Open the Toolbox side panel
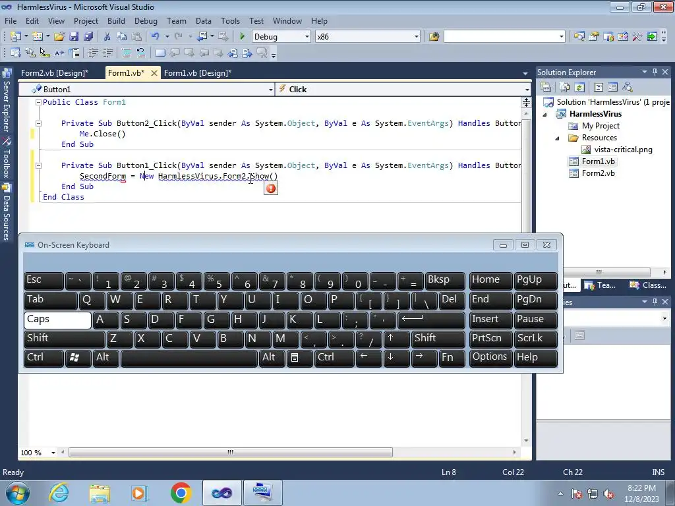675x506 pixels. (6, 158)
